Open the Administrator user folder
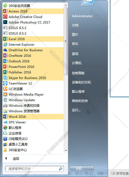 pyautogui.click(x=82, y=16)
